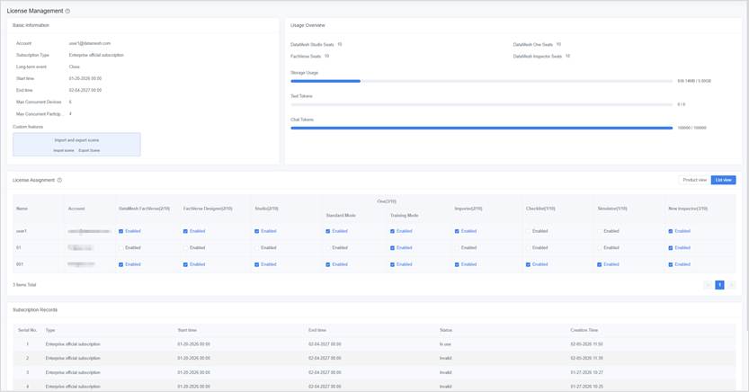Image resolution: width=749 pixels, height=392 pixels.
Task: Enable Checklist for user1
Action: pos(529,231)
